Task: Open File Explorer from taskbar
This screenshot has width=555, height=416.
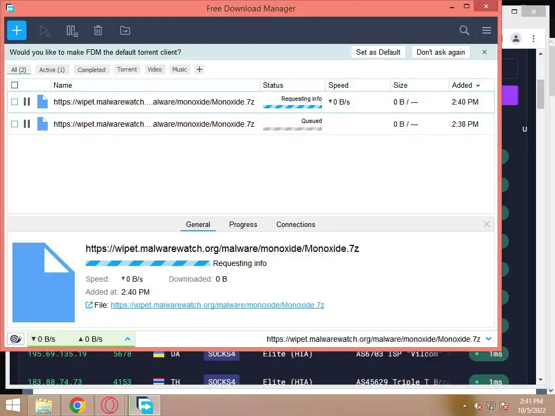Action: pos(44,405)
